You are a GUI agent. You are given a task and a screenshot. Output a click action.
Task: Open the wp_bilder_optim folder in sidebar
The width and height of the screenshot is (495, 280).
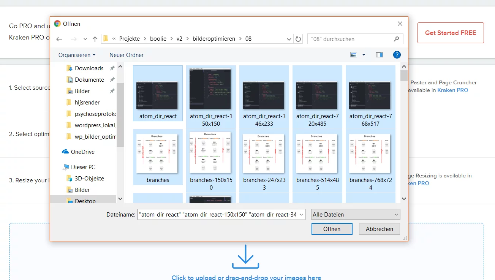pyautogui.click(x=95, y=137)
